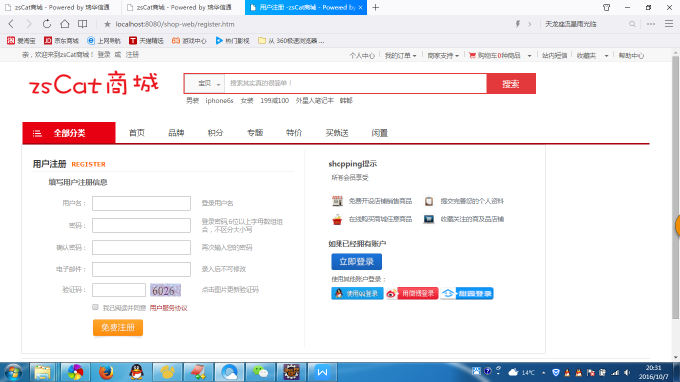This screenshot has height=382, width=680.
Task: Tick the user agreement checkbox
Action: 95,307
